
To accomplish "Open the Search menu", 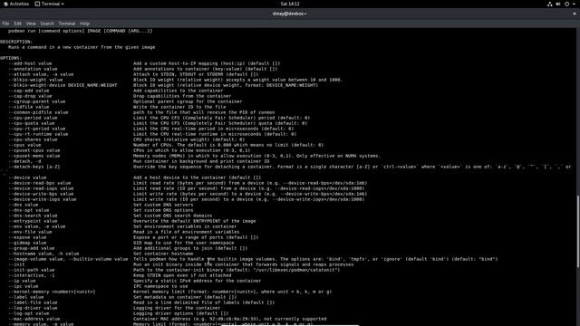I will click(47, 24).
